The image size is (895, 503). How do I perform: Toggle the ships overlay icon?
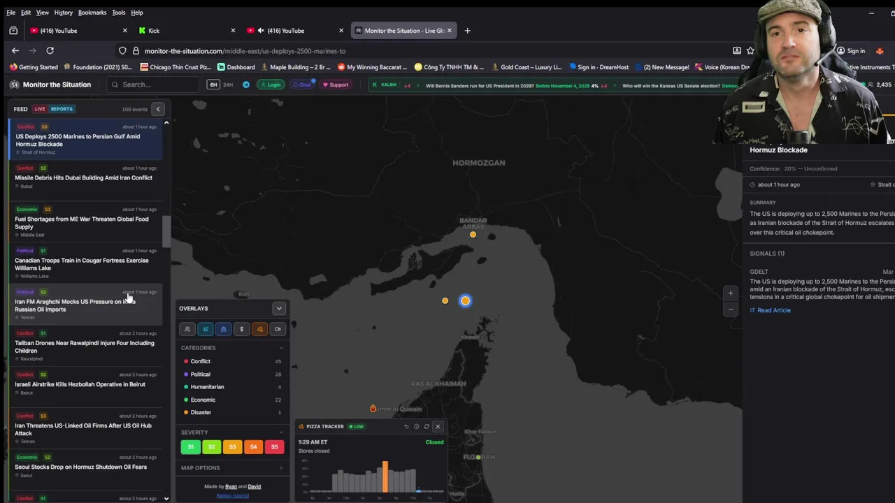point(223,329)
